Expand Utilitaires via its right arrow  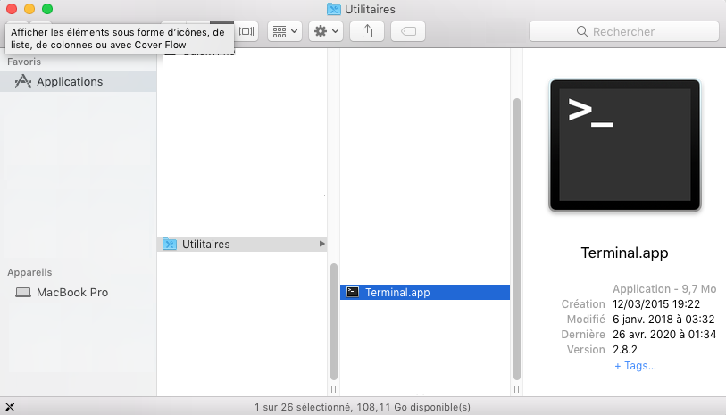(321, 244)
